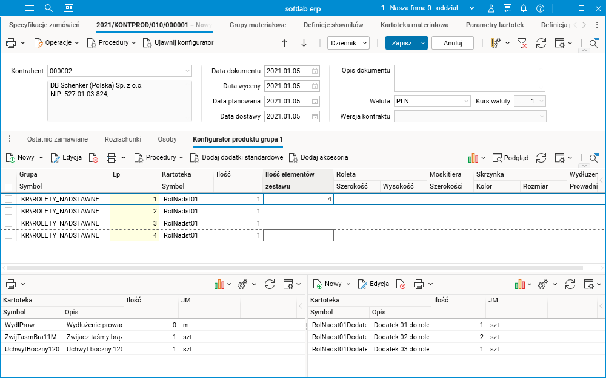Refresh the bottom-right accessories panel
The width and height of the screenshot is (606, 378).
571,284
